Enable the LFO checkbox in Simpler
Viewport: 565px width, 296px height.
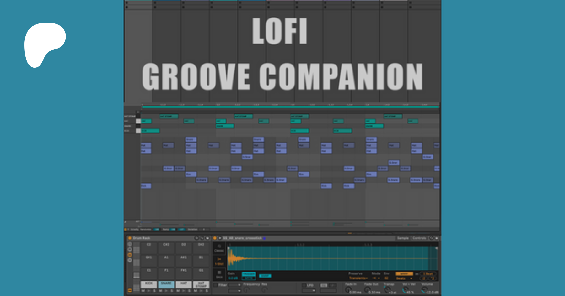coord(304,285)
